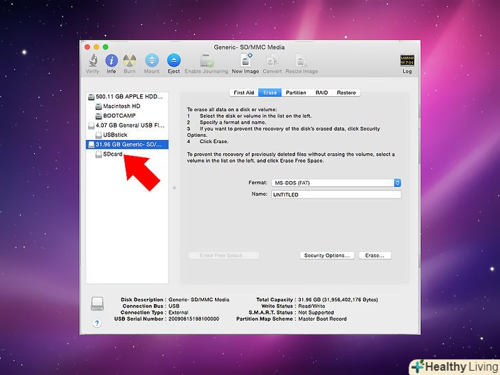500x375 pixels.
Task: Create a New Image
Action: pyautogui.click(x=246, y=60)
